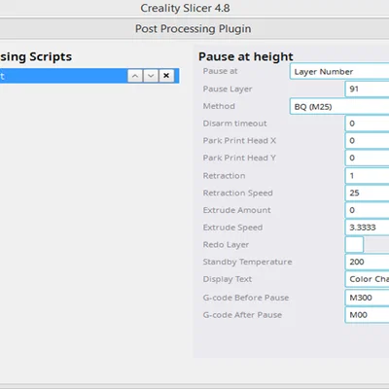Click the Redo Layer label

(x=226, y=245)
